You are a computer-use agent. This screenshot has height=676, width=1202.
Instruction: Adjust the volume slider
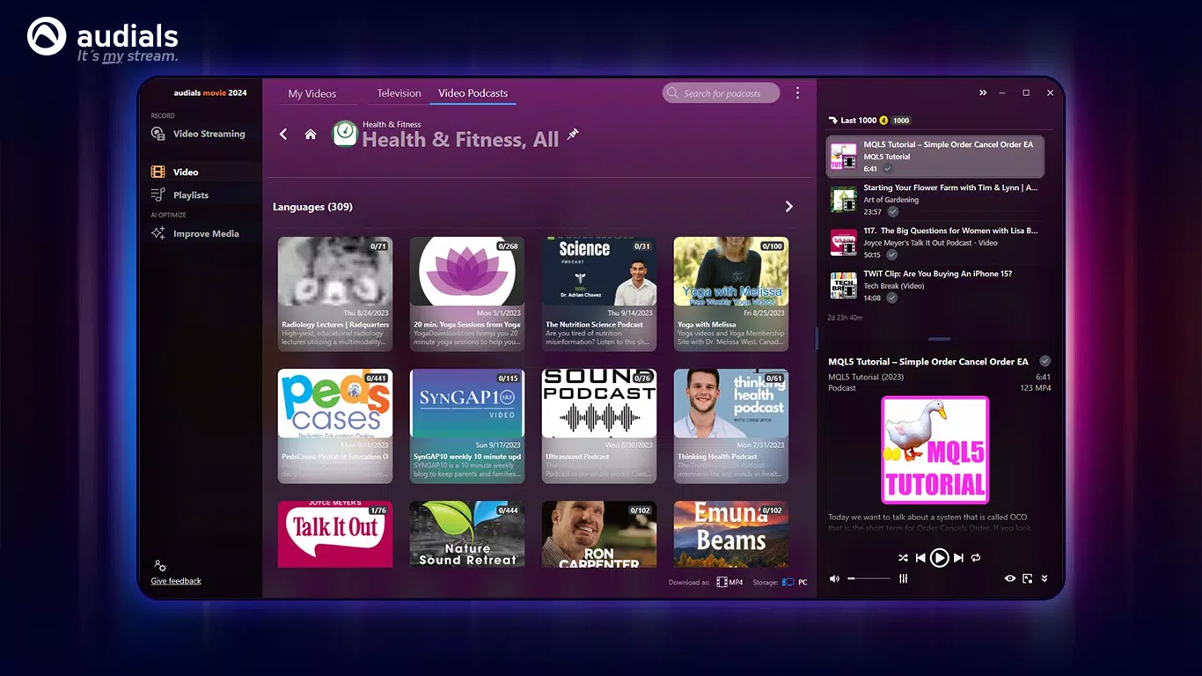(869, 578)
